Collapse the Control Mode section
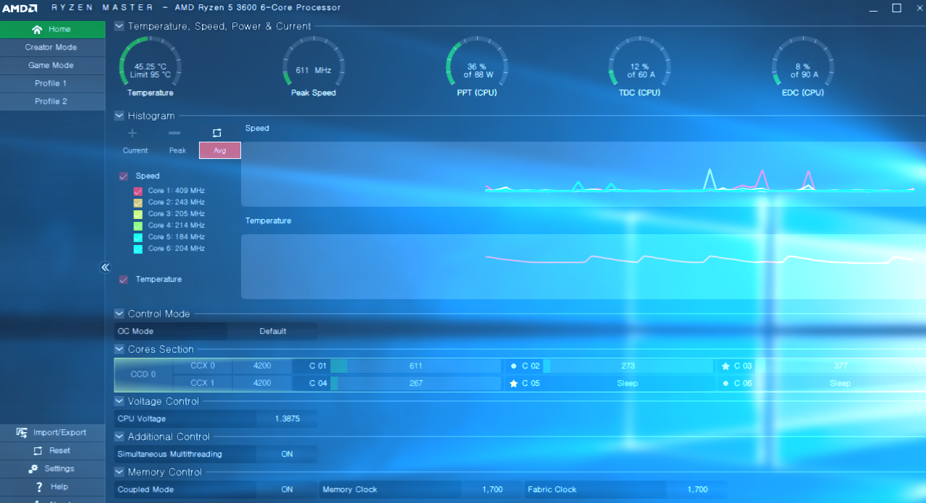This screenshot has width=926, height=503. click(x=119, y=314)
